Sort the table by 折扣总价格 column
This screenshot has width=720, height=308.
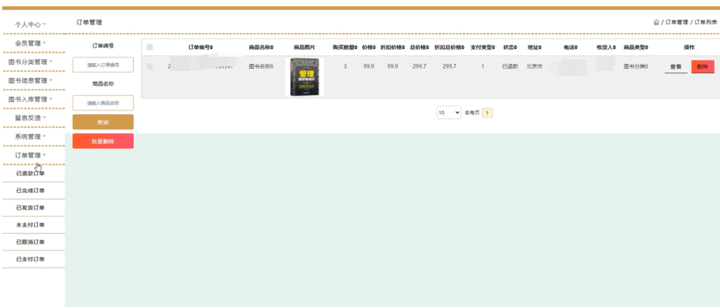click(x=450, y=47)
